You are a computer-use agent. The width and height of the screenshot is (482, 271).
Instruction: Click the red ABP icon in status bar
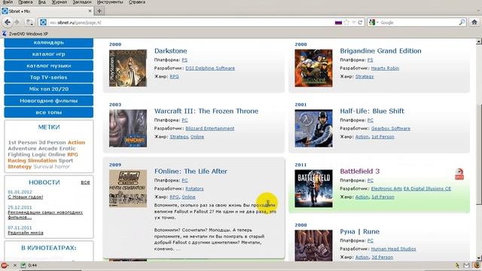click(5, 265)
